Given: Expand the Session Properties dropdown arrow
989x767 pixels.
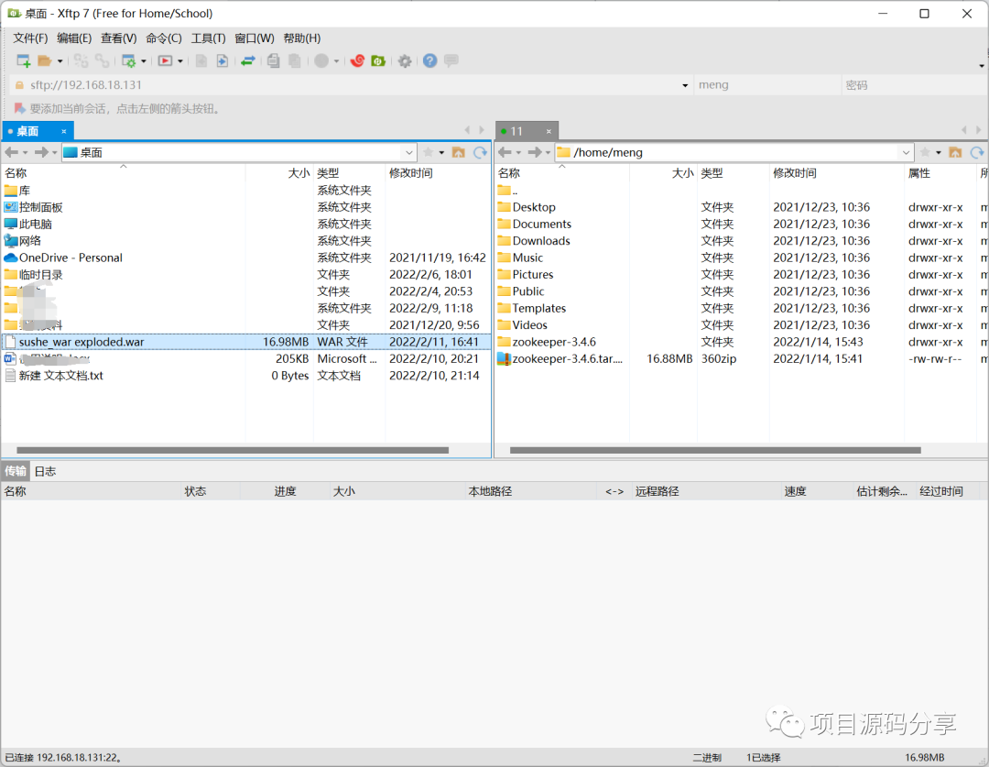Looking at the screenshot, I should [x=144, y=61].
